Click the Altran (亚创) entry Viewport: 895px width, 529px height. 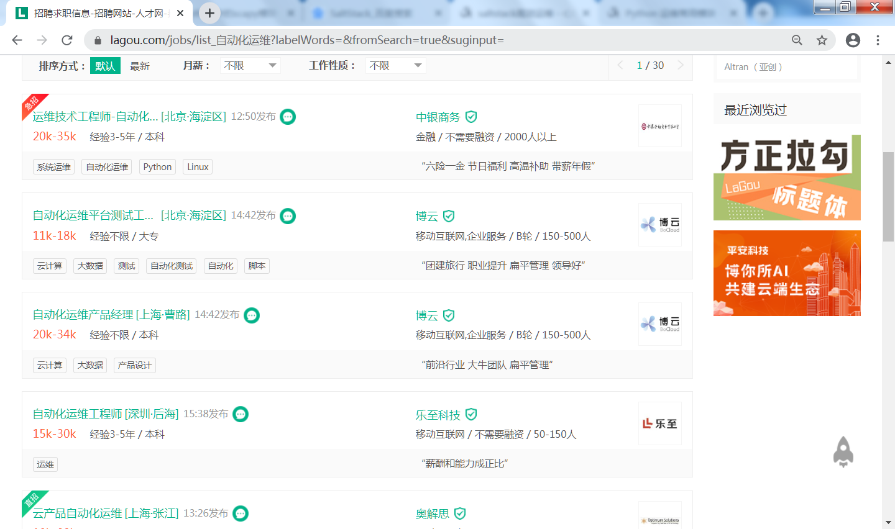753,67
